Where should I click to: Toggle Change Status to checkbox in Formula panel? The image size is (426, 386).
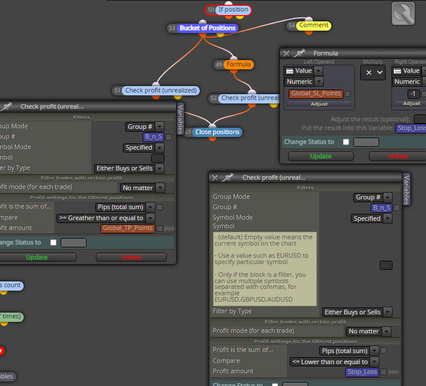coord(346,142)
